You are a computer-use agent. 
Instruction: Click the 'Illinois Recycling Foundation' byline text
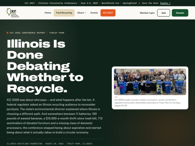(x=25, y=143)
